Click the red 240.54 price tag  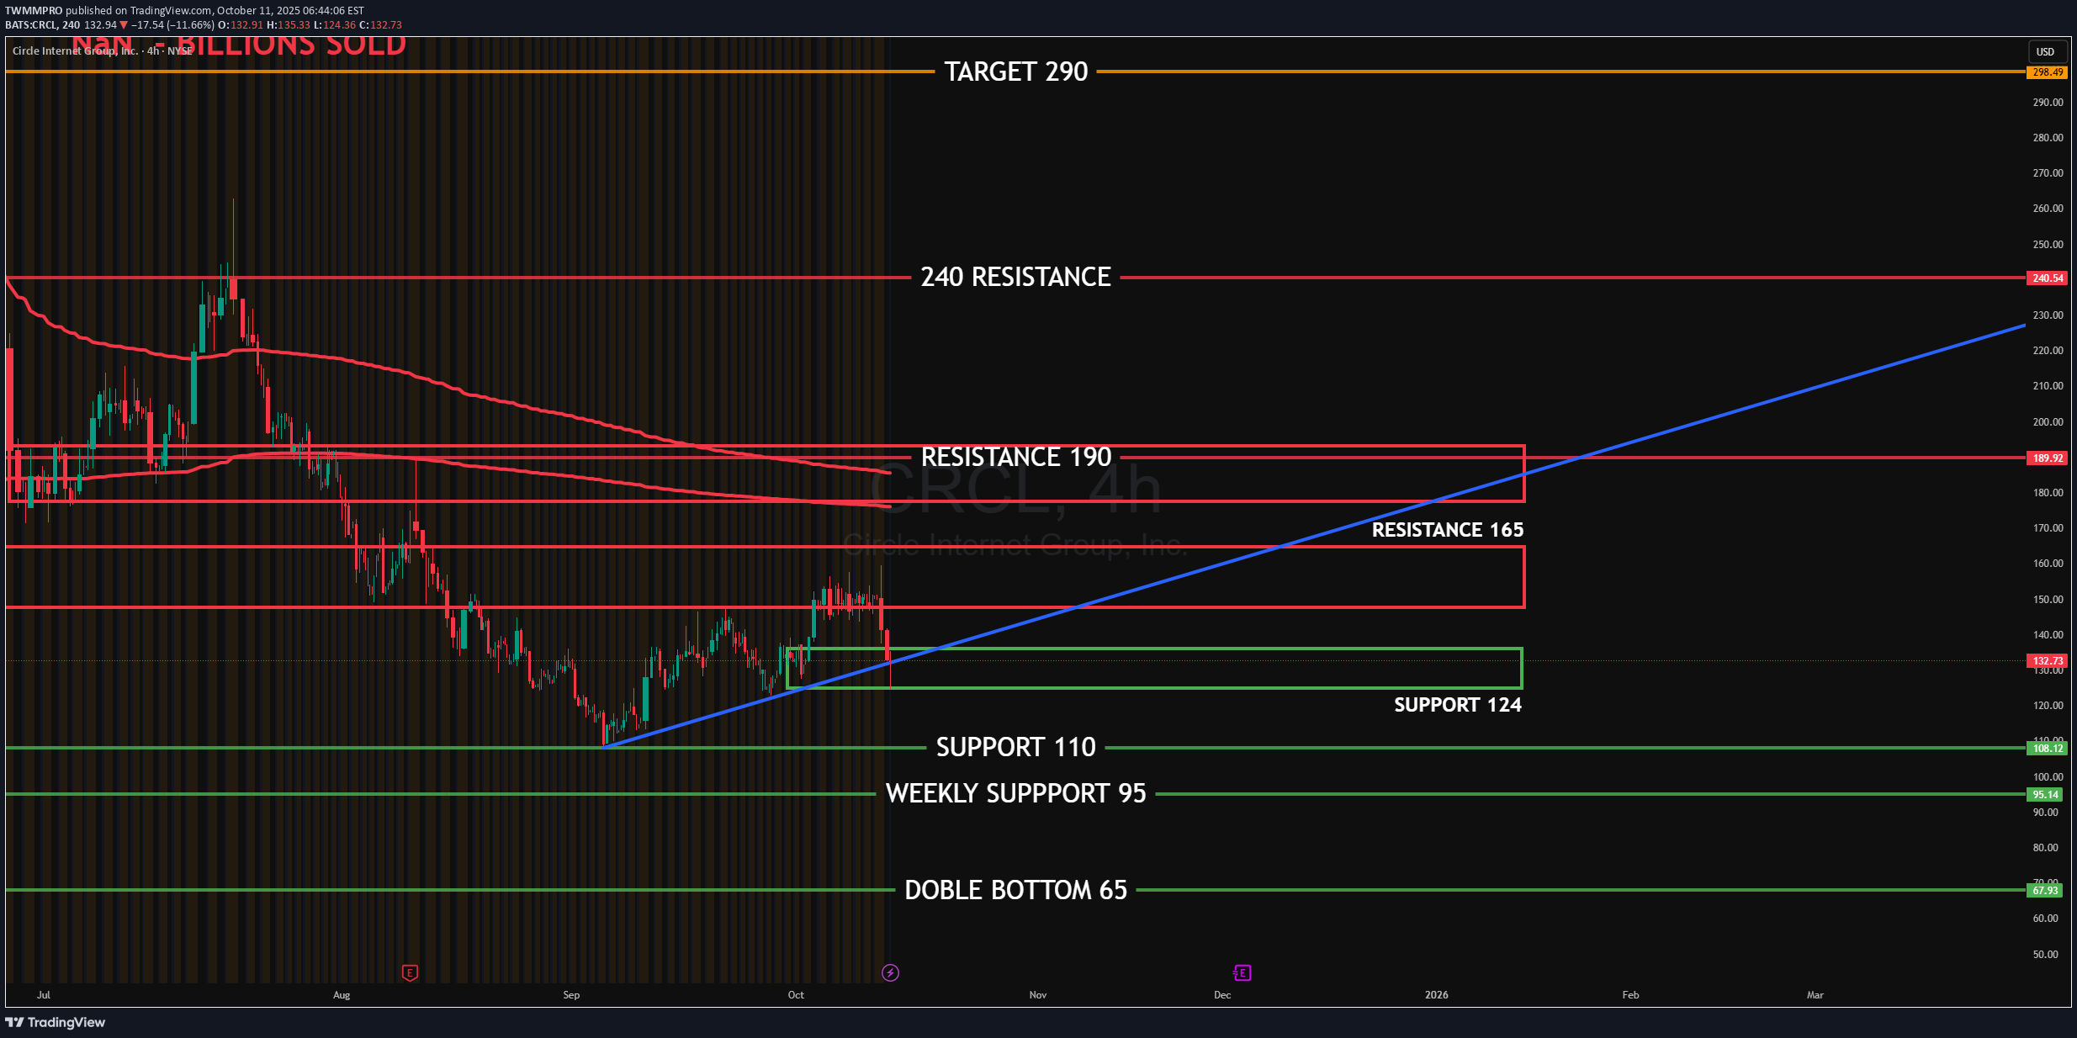pos(2047,278)
